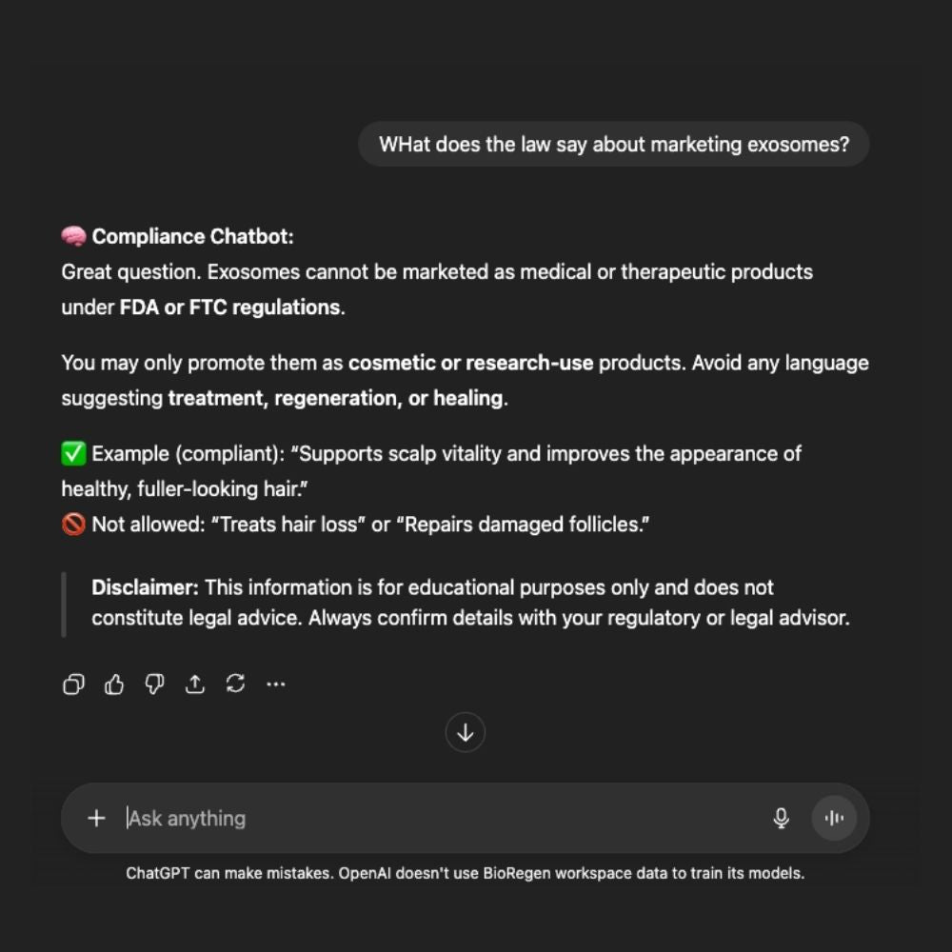
Task: Click the Disclaimer quote block
Action: [470, 603]
